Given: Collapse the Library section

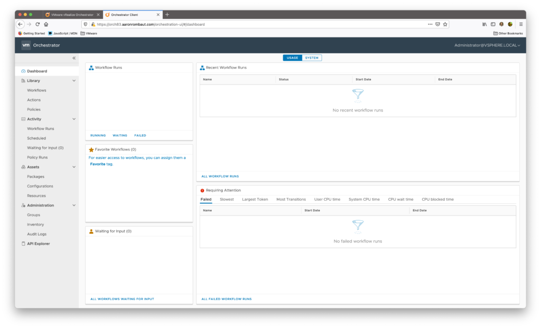Looking at the screenshot, I should (x=74, y=81).
